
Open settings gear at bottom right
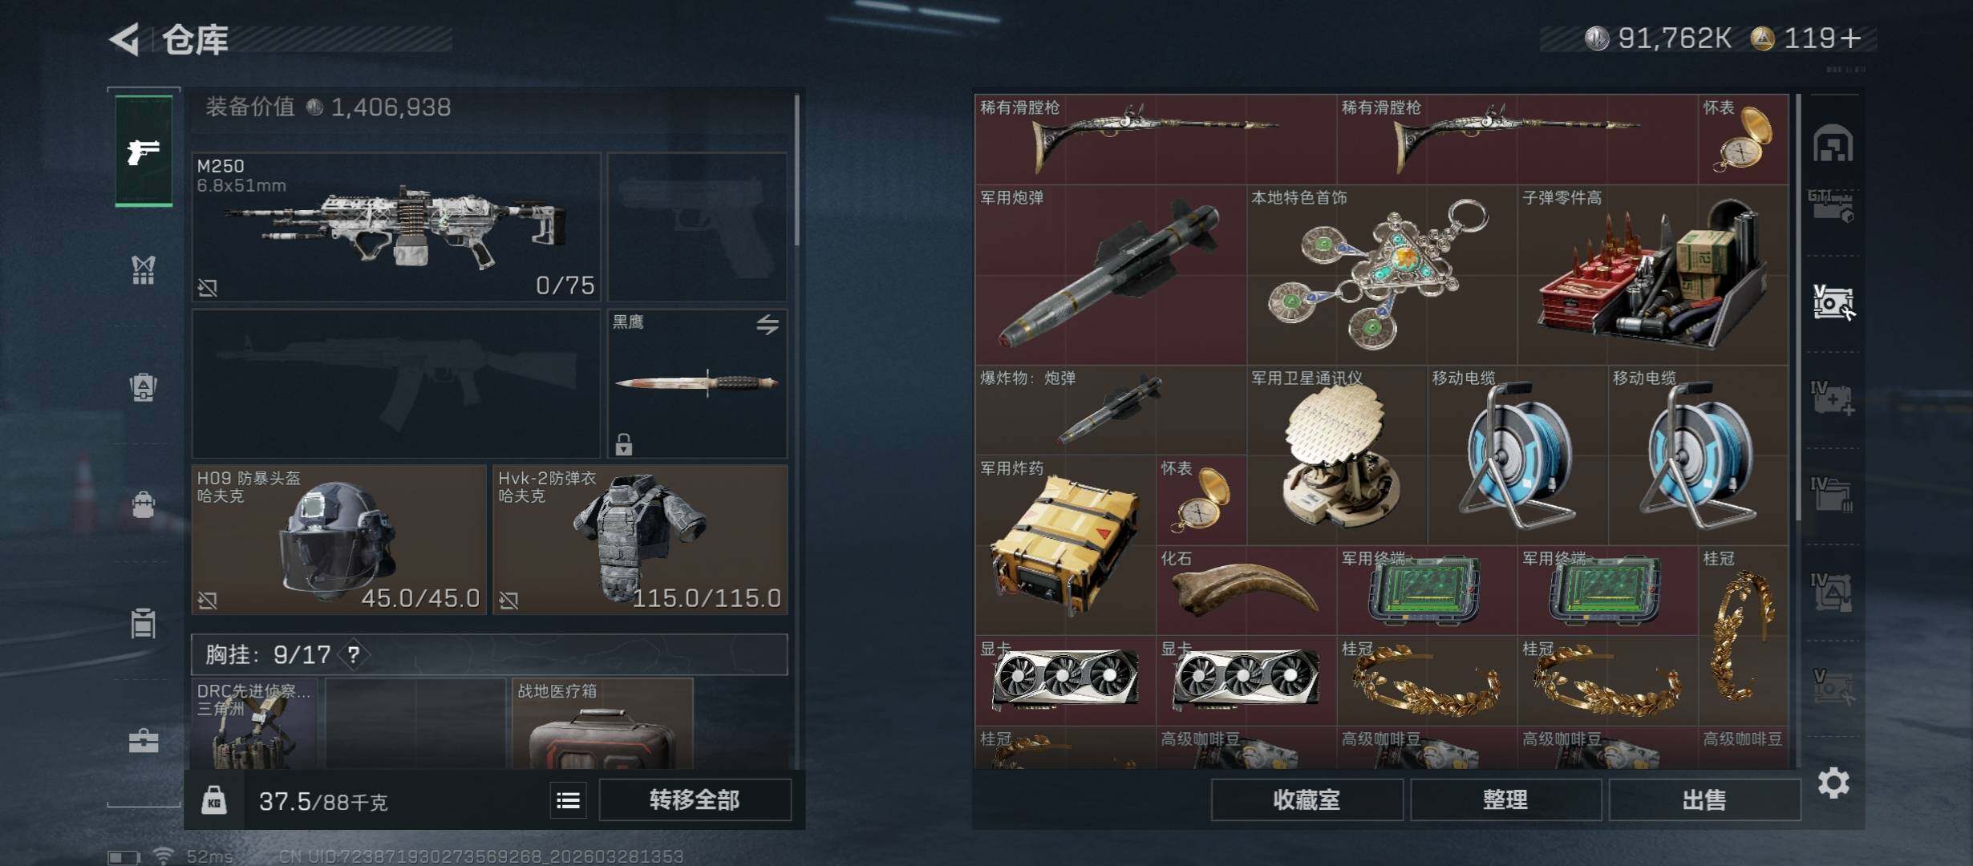[x=1833, y=783]
